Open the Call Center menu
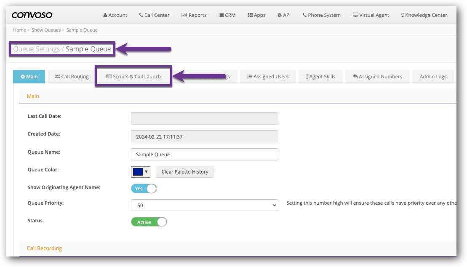The width and height of the screenshot is (467, 267). (x=154, y=15)
